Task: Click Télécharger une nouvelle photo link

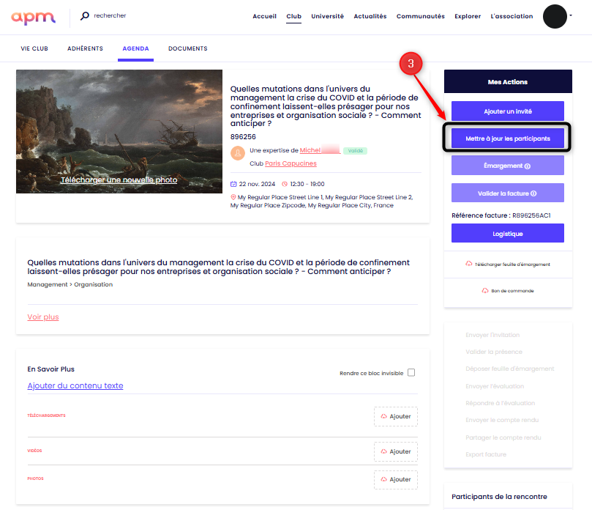Action: pos(119,180)
